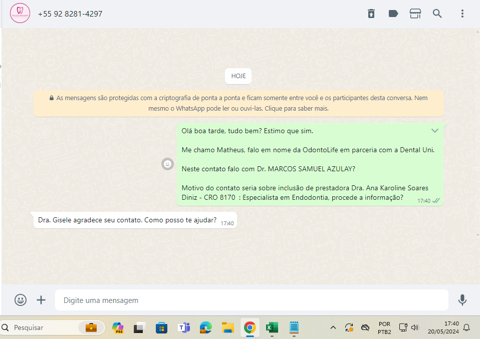The width and height of the screenshot is (480, 339).
Task: Open network settings from the tray
Action: tap(403, 327)
